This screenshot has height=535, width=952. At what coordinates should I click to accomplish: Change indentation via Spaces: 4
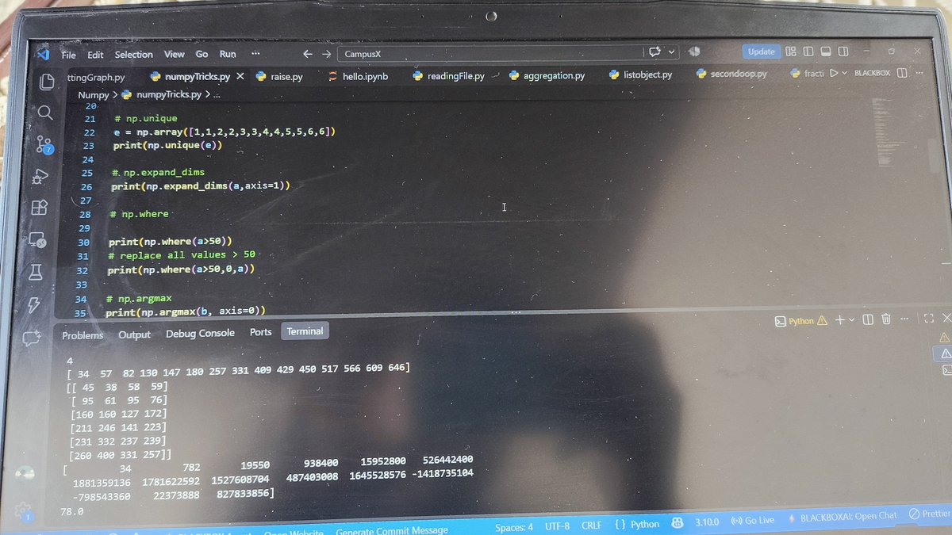(514, 526)
